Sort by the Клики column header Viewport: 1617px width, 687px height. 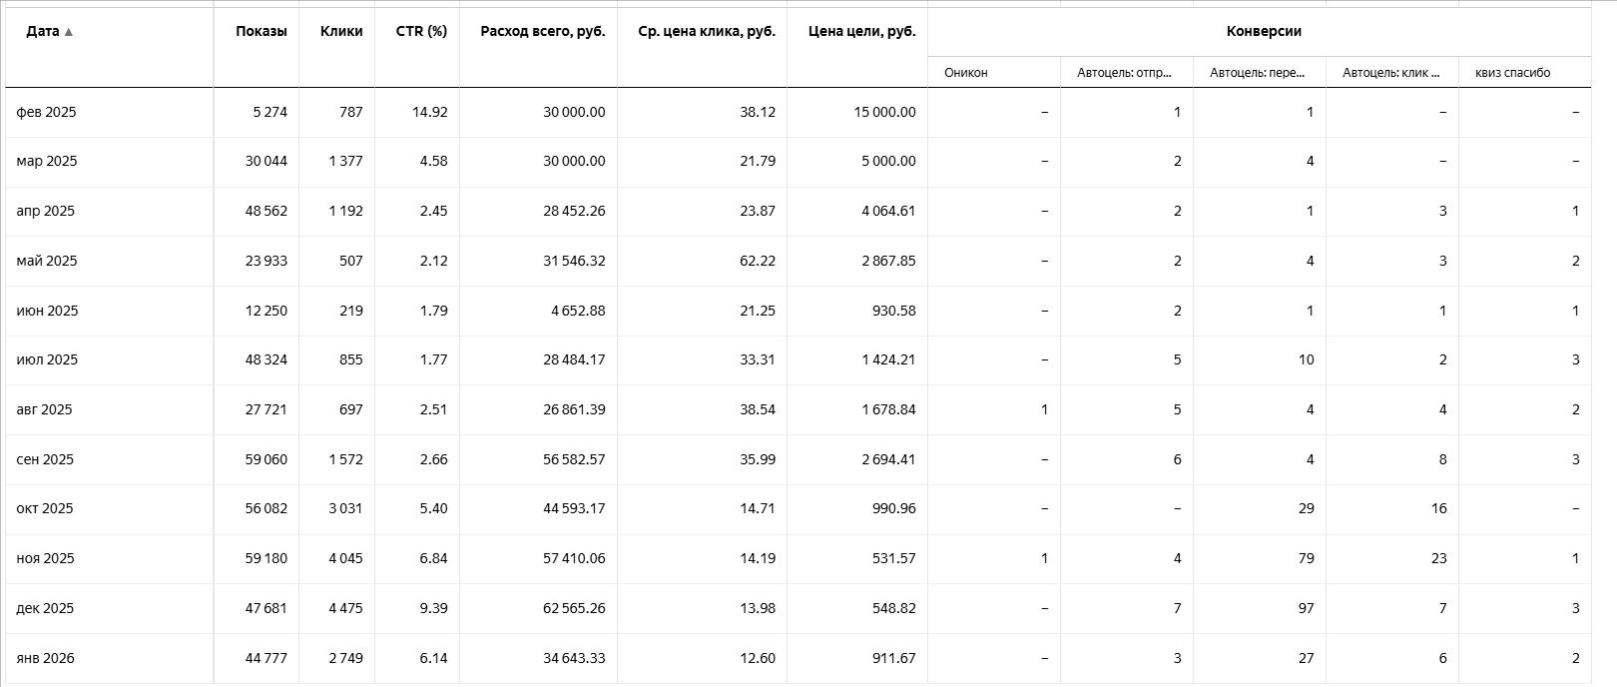click(341, 31)
